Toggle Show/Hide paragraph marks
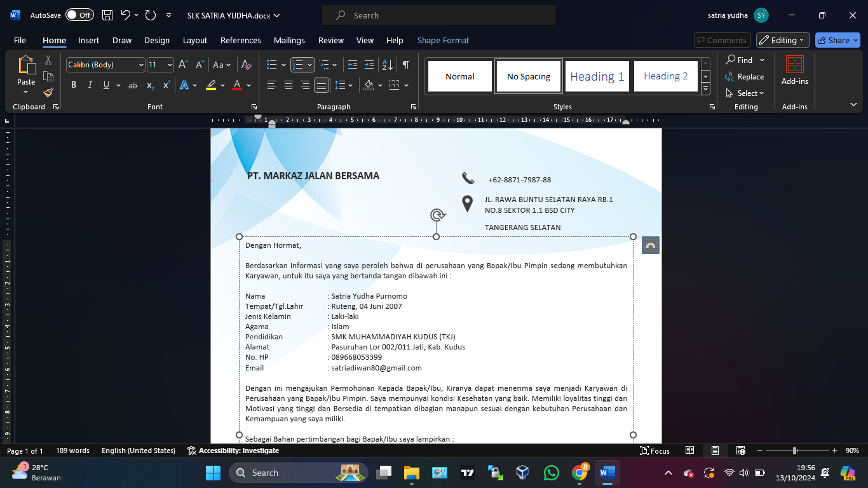Viewport: 868px width, 488px height. [x=406, y=65]
